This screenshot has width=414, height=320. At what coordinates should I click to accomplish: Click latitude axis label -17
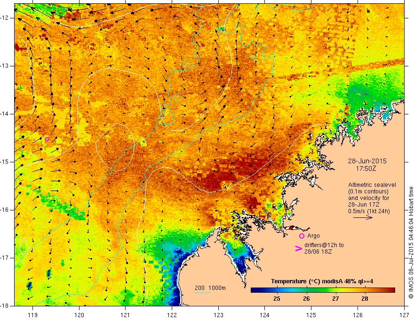coord(5,258)
